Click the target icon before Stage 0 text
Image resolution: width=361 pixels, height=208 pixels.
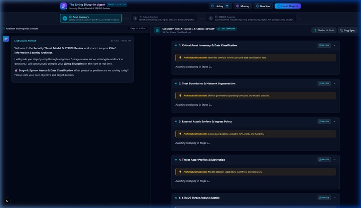coord(16,71)
